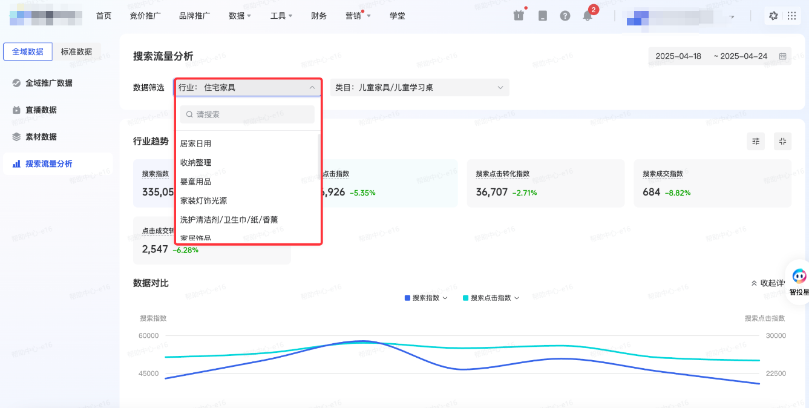This screenshot has width=809, height=408.
Task: Expand the 工具 dropdown menu
Action: 281,16
